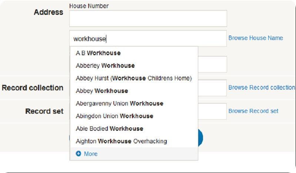Click the Record collection input field
The image size is (296, 173).
pyautogui.click(x=212, y=88)
